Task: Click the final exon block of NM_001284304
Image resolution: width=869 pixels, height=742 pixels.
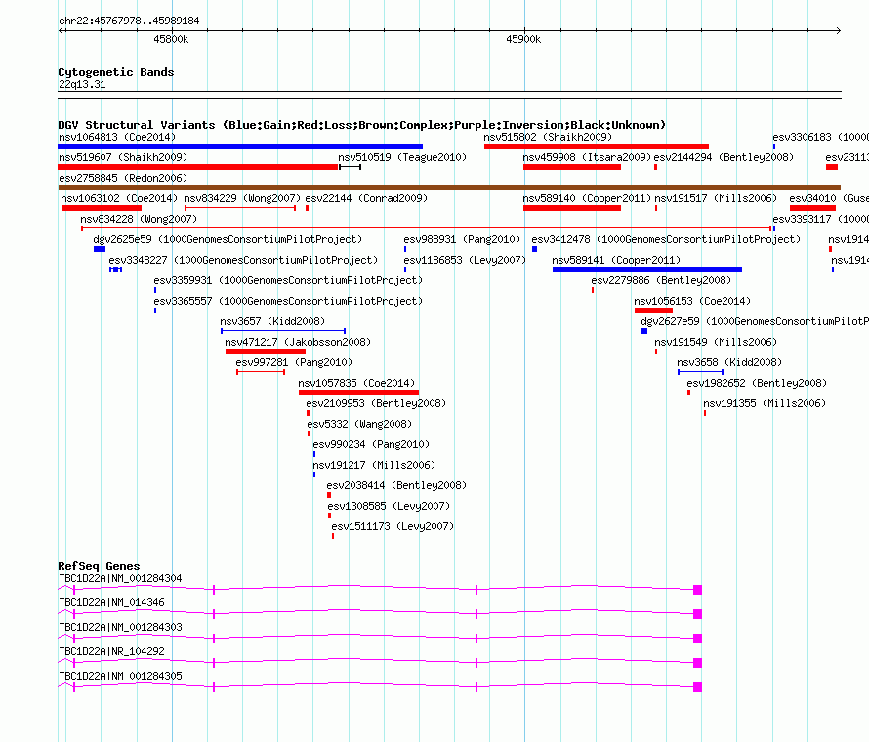Action: coord(698,590)
